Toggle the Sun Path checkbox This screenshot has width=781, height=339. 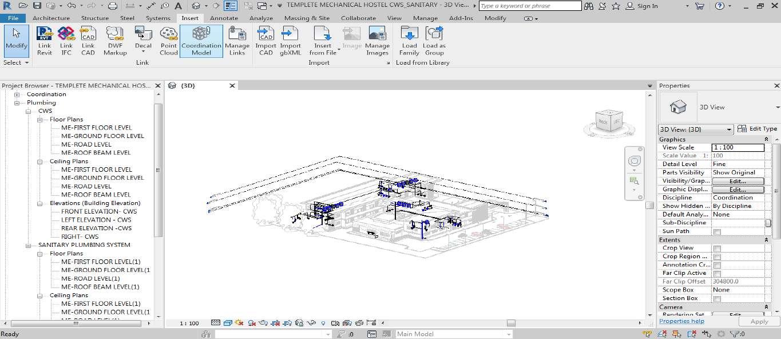click(717, 231)
